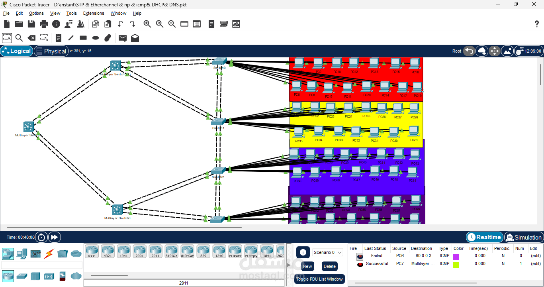This screenshot has height=287, width=544.
Task: Switch to the Physical workspace
Action: pos(51,51)
